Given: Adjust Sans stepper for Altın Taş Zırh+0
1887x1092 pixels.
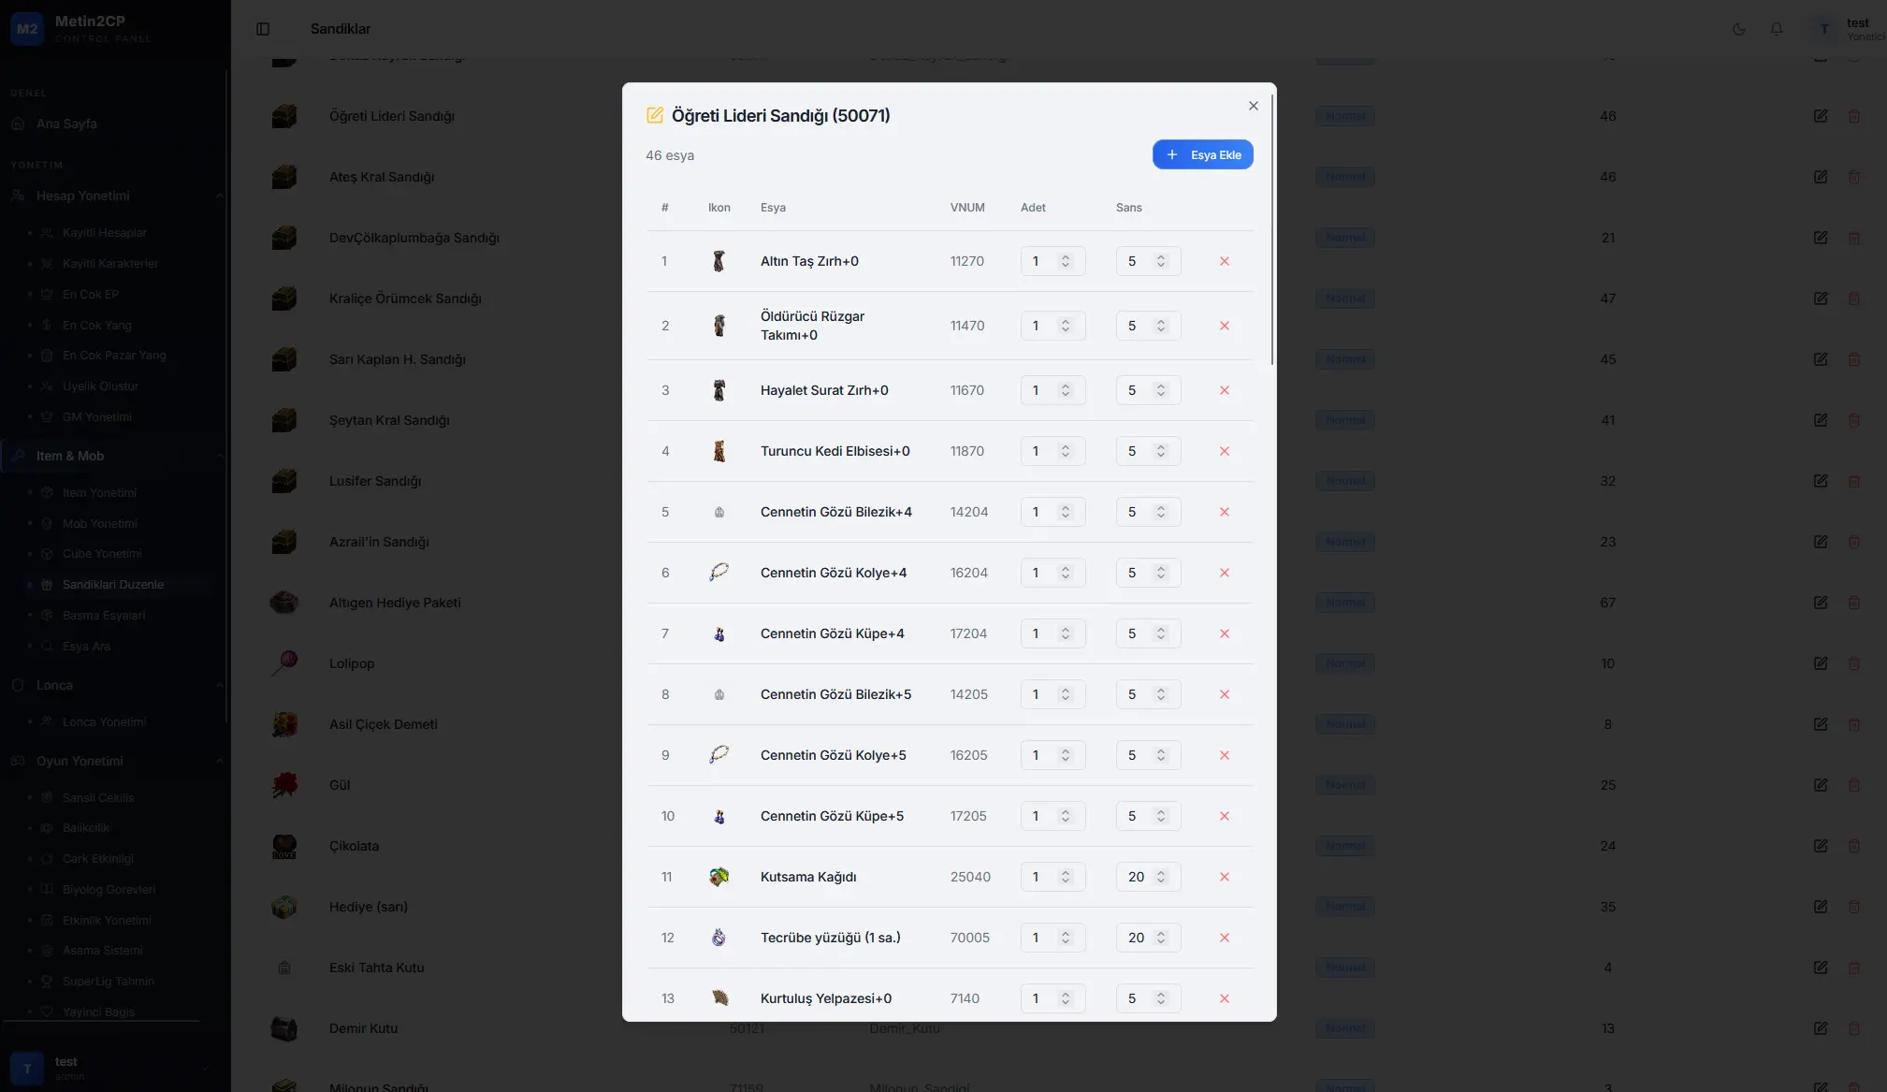Looking at the screenshot, I should (x=1160, y=261).
